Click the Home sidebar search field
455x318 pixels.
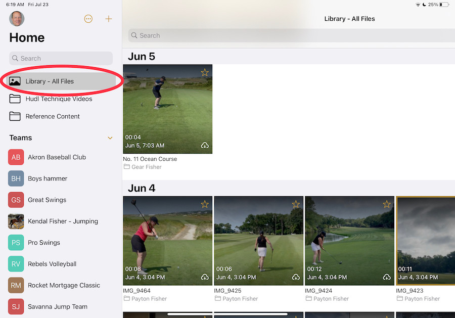coord(61,58)
